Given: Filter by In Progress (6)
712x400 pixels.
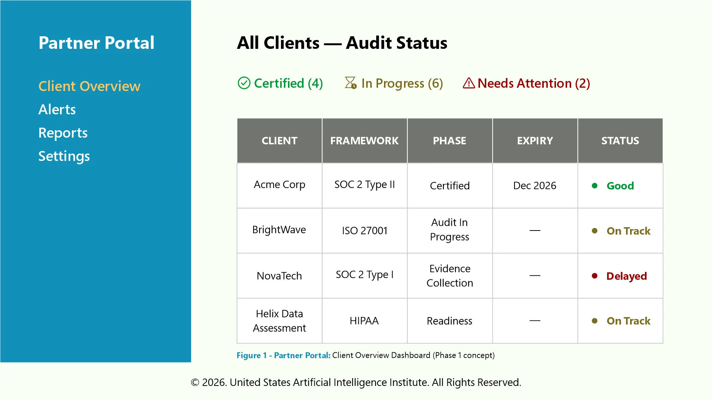Looking at the screenshot, I should tap(394, 83).
